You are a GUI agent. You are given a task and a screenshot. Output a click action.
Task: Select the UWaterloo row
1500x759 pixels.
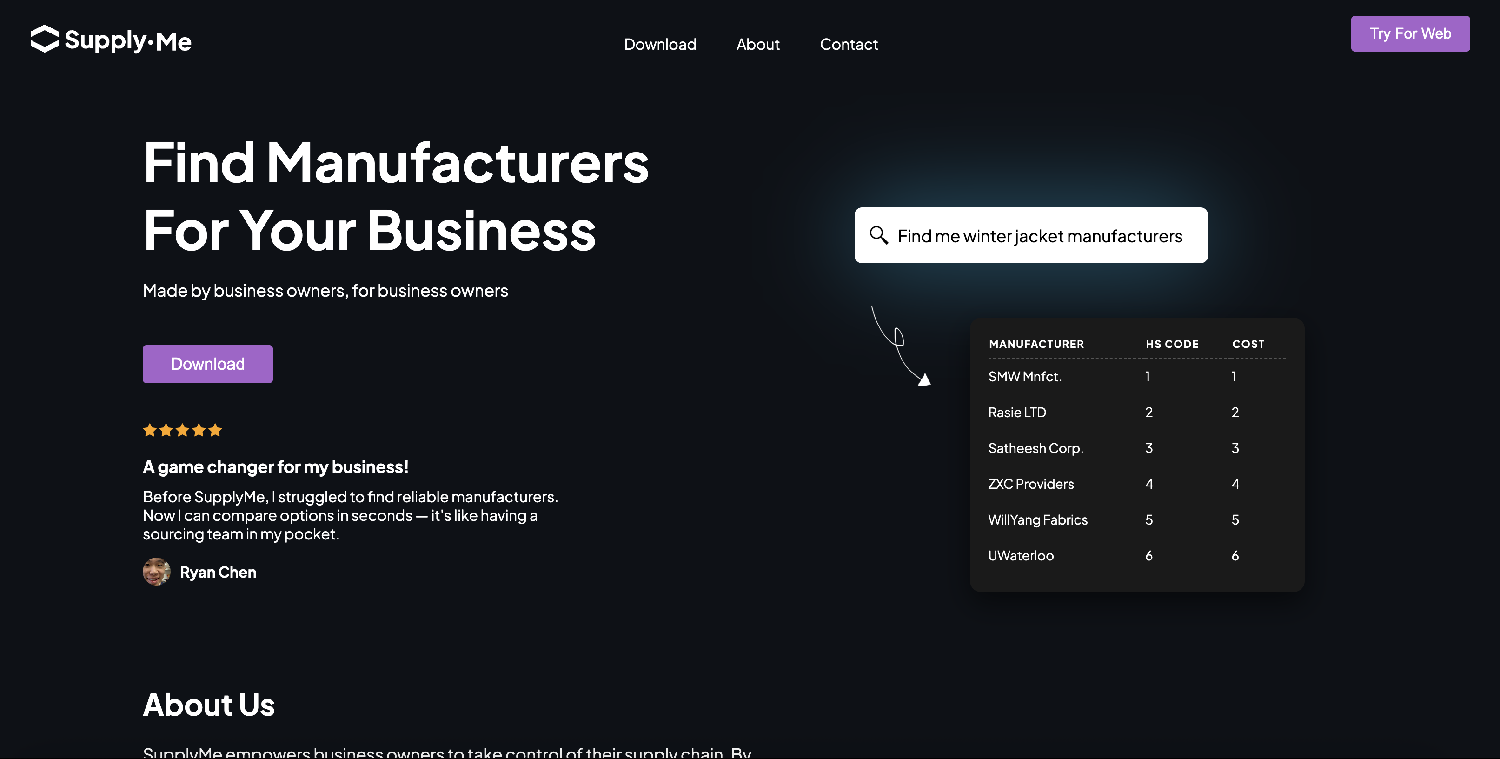point(1020,555)
